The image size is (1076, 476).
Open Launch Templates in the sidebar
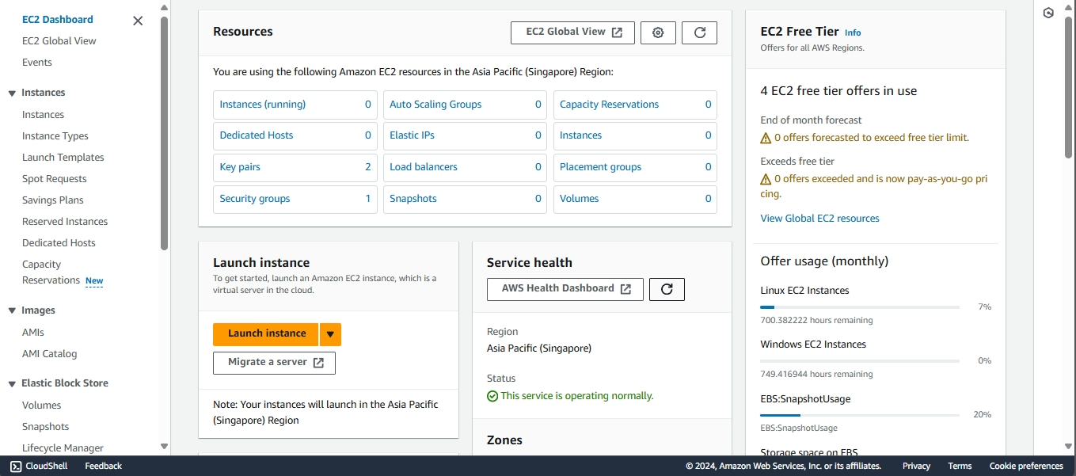pyautogui.click(x=63, y=158)
